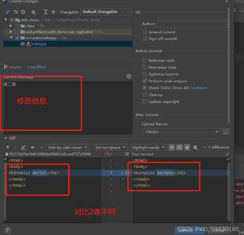Image resolution: width=244 pixels, height=235 pixels.
Task: Click the Expand All icon in changes toolbar
Action: [x=46, y=12]
